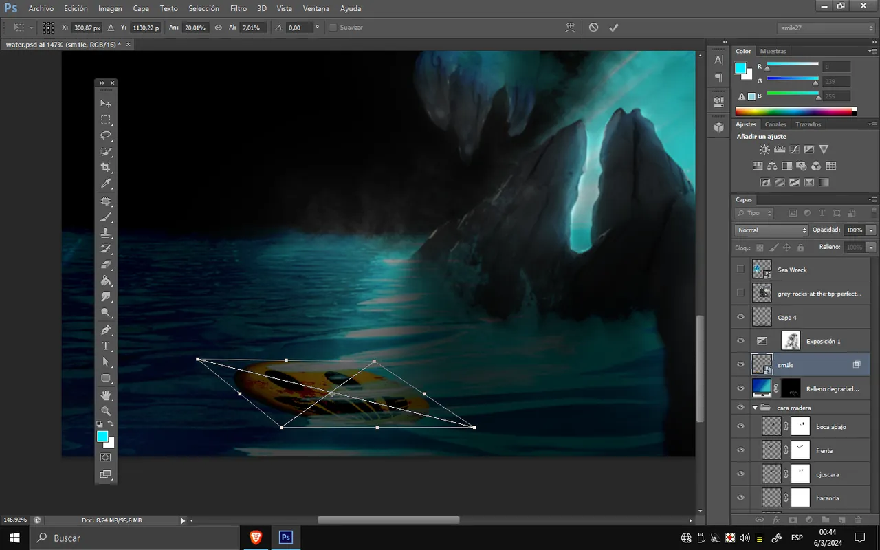This screenshot has width=880, height=550.
Task: Open the 3D panel icon in the dock
Action: pos(718,127)
